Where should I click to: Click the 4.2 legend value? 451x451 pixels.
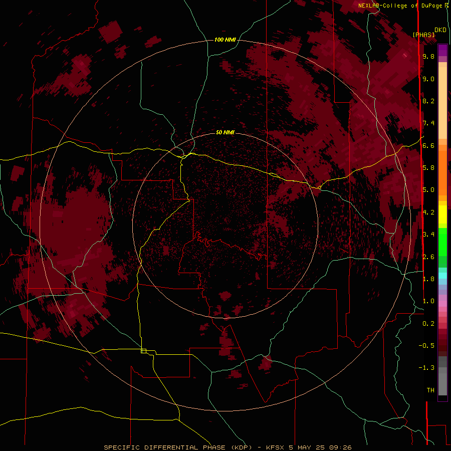pyautogui.click(x=428, y=212)
